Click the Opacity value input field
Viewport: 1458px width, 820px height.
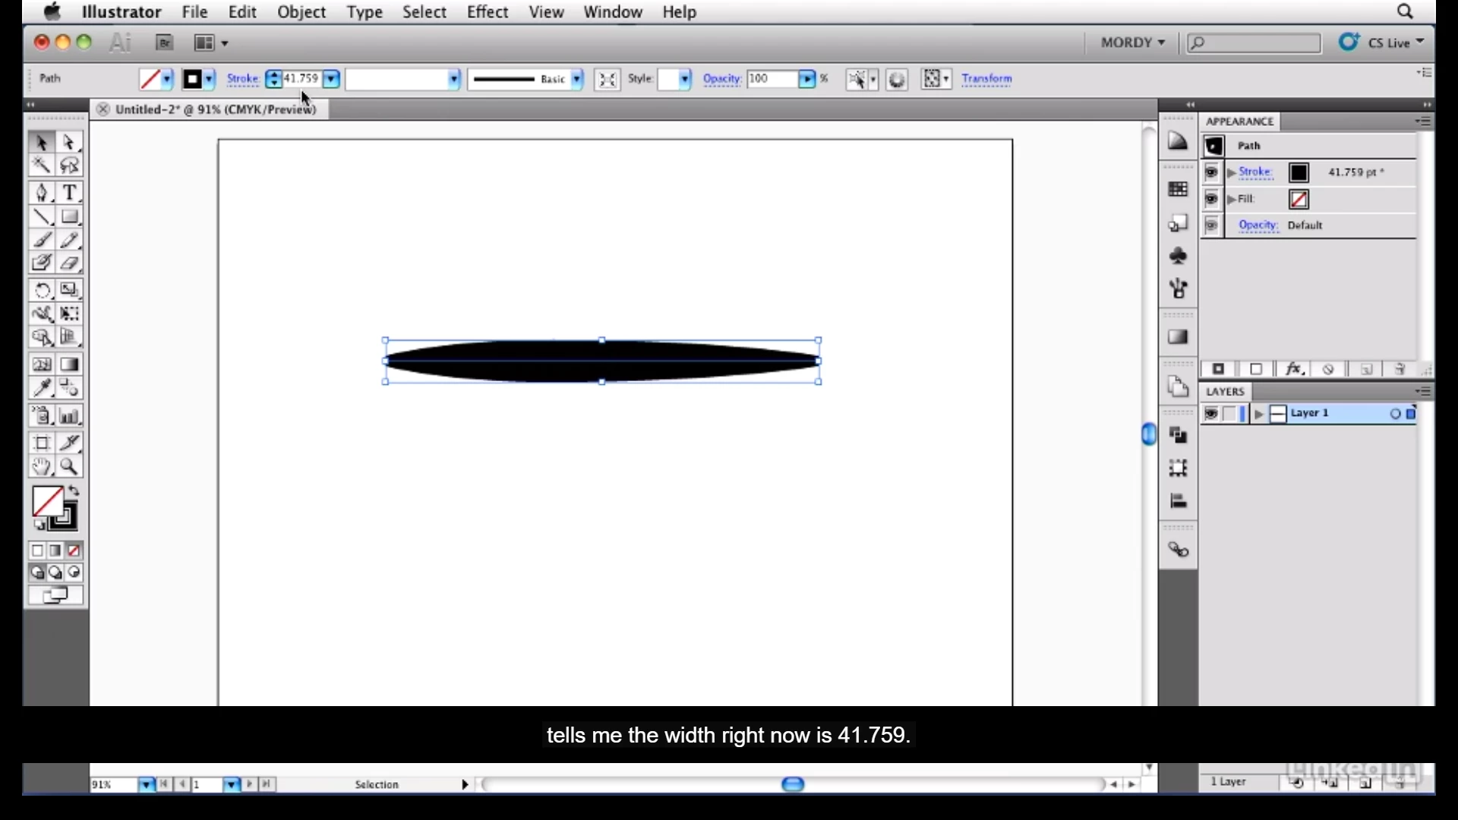coord(770,79)
